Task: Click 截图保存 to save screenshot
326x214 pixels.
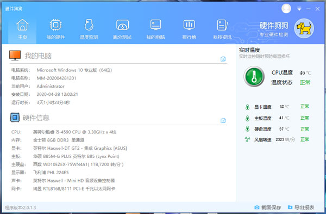Action: point(267,207)
